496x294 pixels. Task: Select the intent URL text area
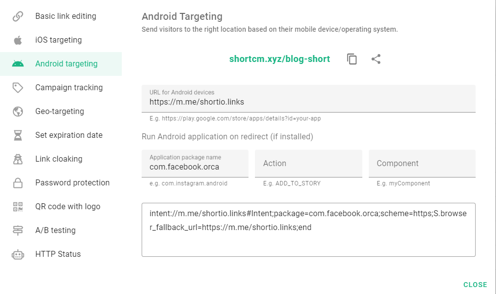pos(308,229)
